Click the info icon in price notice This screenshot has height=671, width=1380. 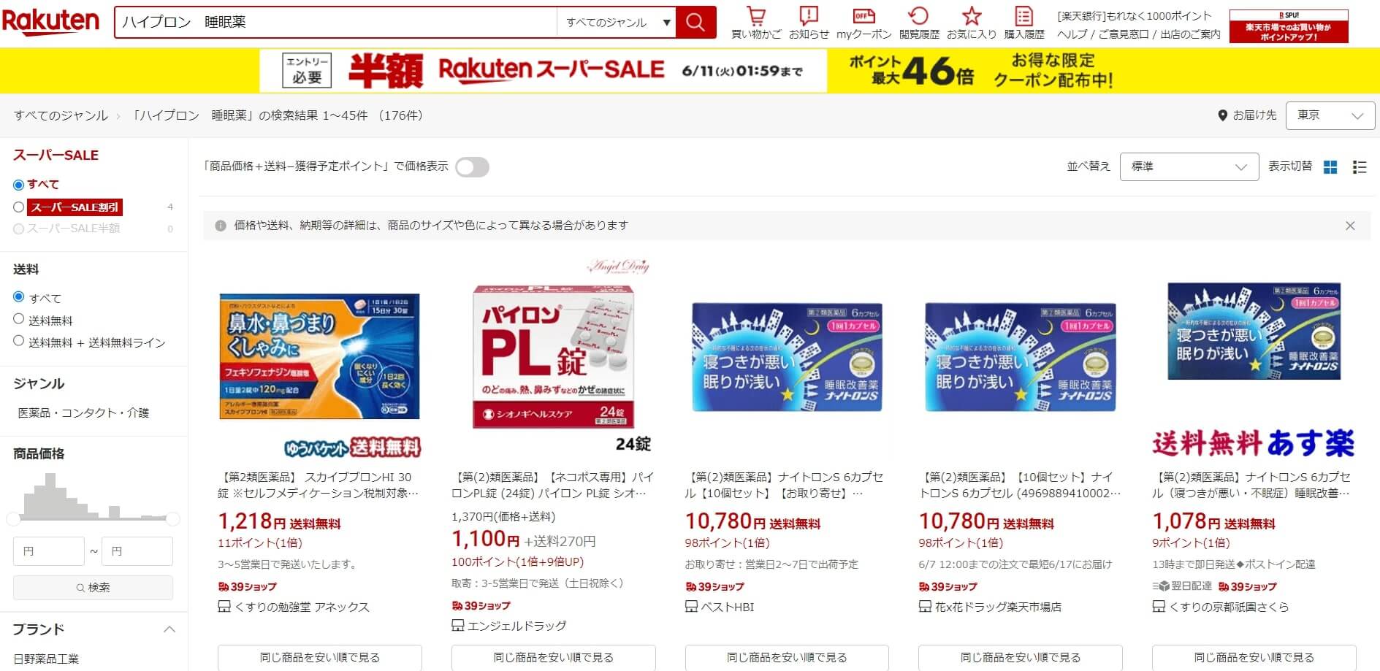(x=221, y=226)
